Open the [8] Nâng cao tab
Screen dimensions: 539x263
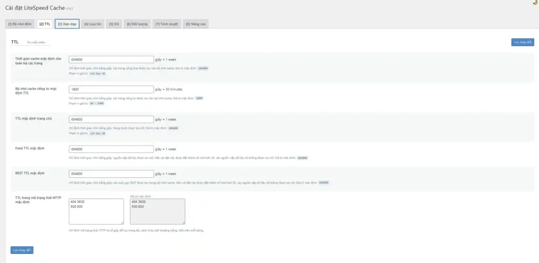pos(196,24)
